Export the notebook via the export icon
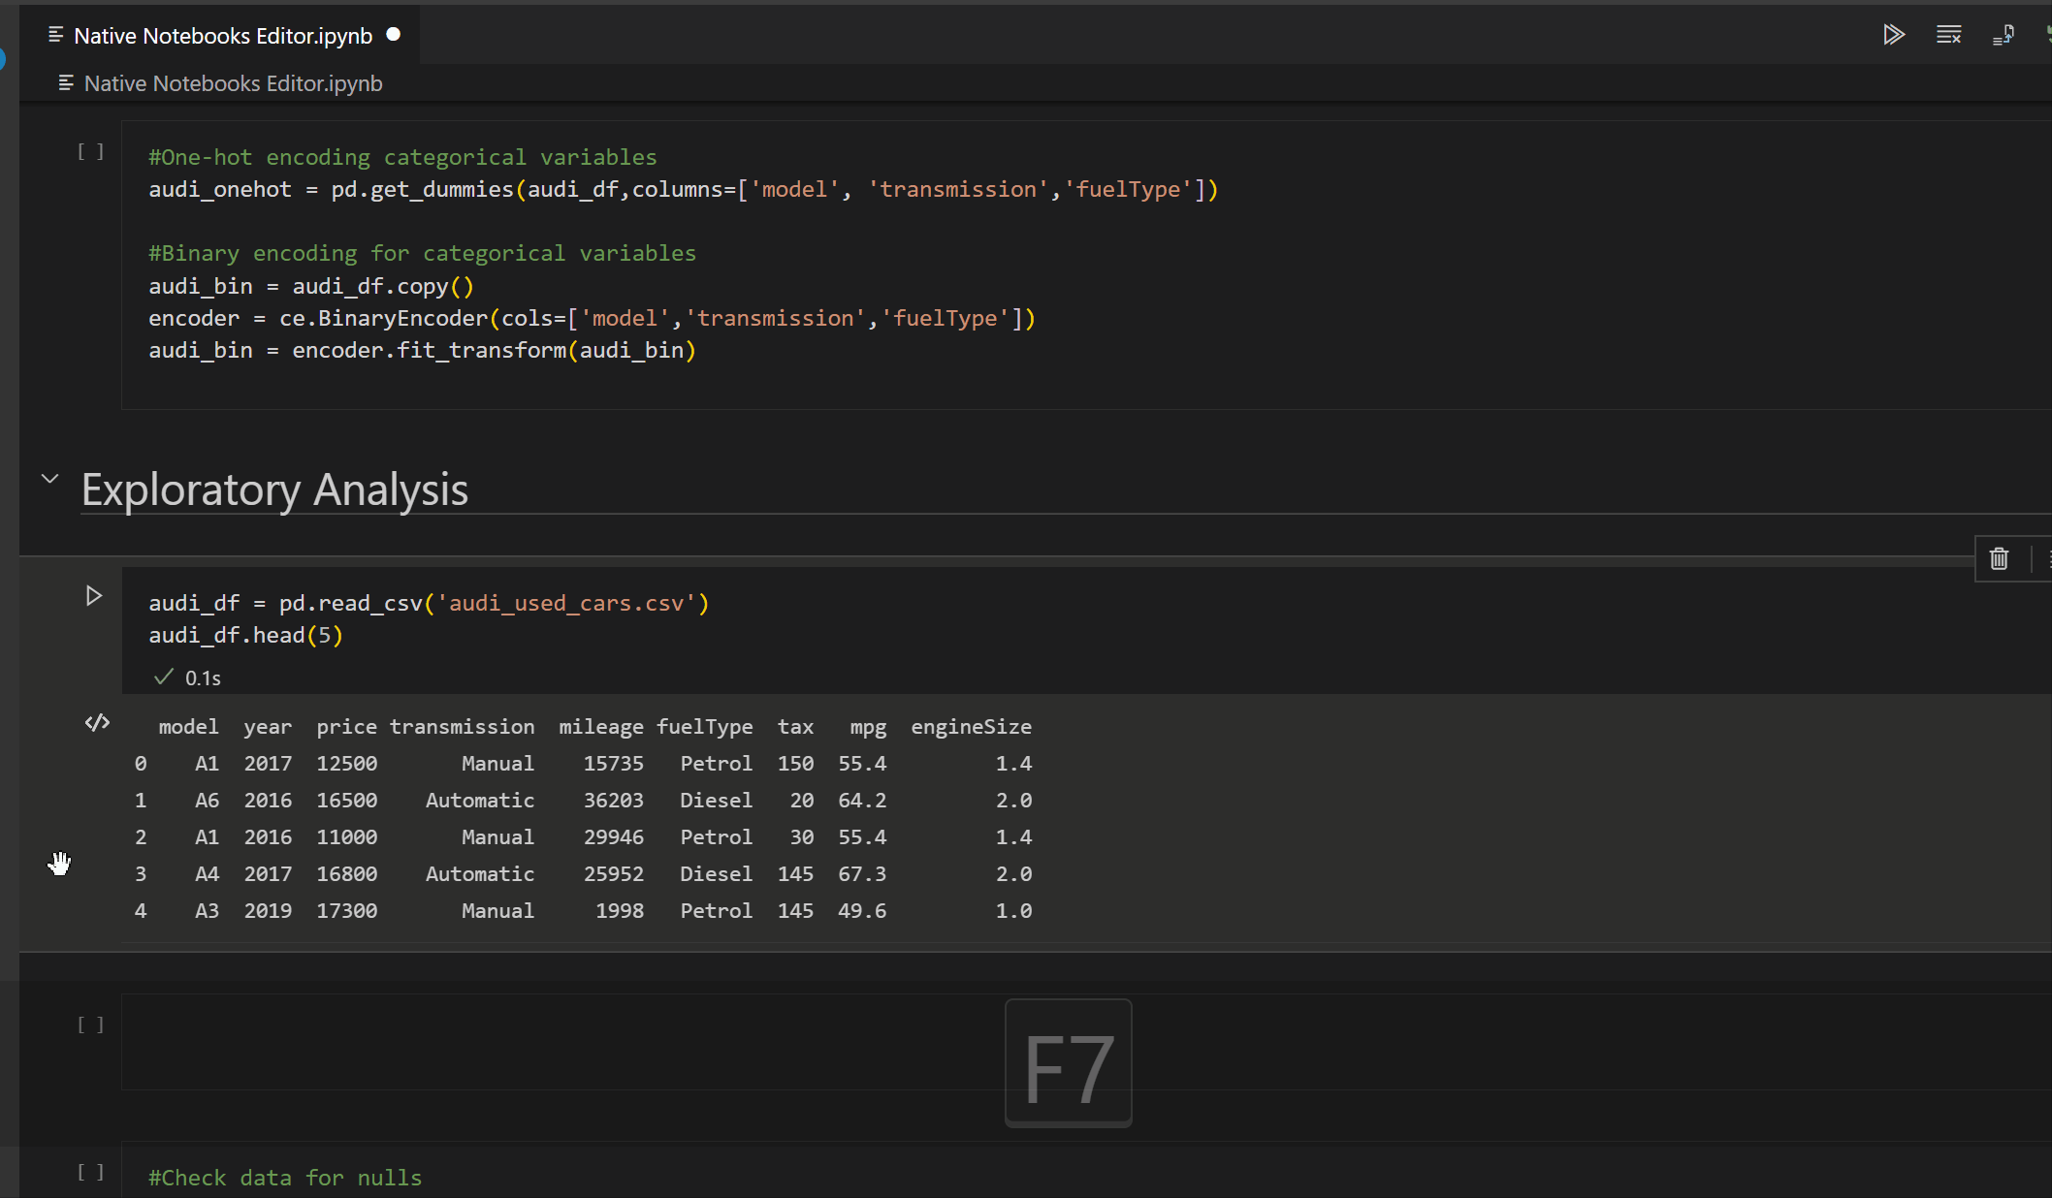The image size is (2052, 1198). [x=2004, y=34]
